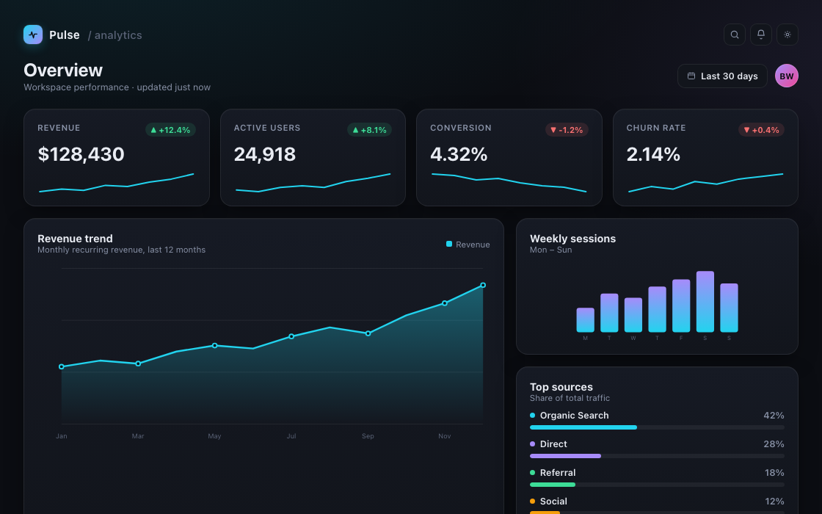Click the Monday sessions bar
The width and height of the screenshot is (822, 514).
(x=585, y=320)
